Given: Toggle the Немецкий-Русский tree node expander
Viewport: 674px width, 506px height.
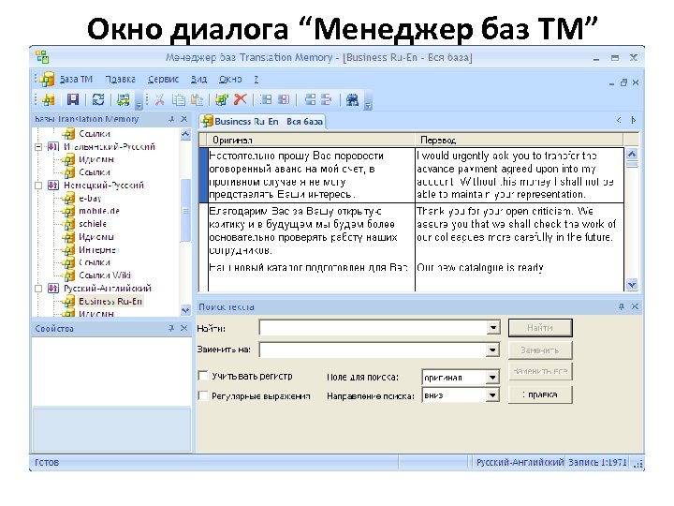Looking at the screenshot, I should (38, 186).
